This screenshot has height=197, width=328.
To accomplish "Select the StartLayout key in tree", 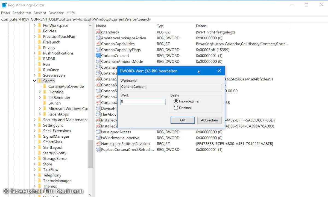I will [x=53, y=147].
